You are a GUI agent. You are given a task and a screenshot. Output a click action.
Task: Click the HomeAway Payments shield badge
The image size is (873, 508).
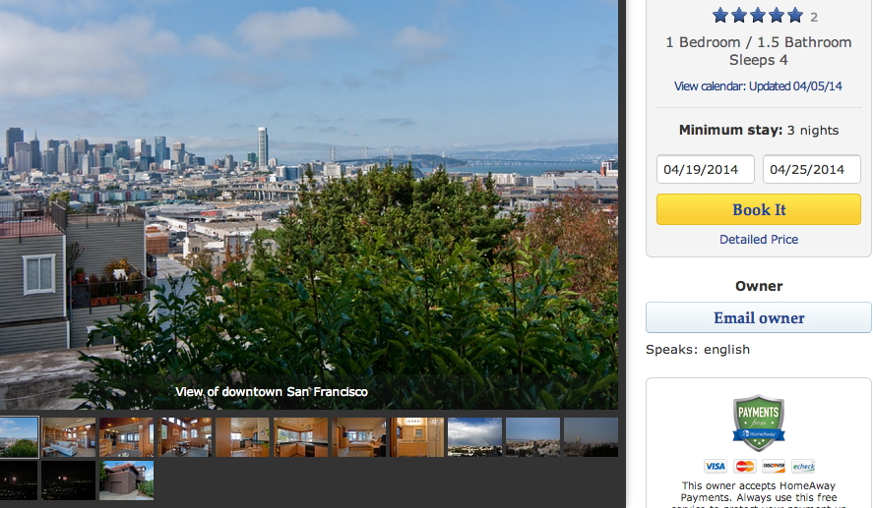(758, 423)
